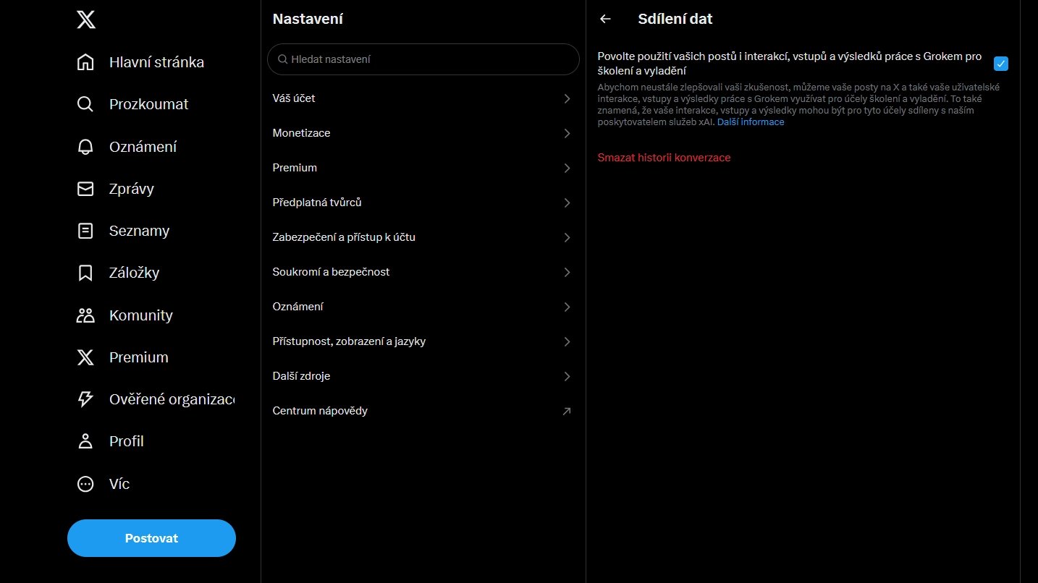Open Prozkoumat search icon in sidebar
The width and height of the screenshot is (1038, 583).
85,104
